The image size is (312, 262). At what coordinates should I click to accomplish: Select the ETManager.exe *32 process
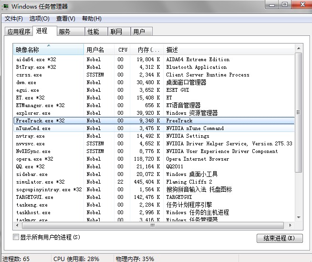click(x=154, y=105)
